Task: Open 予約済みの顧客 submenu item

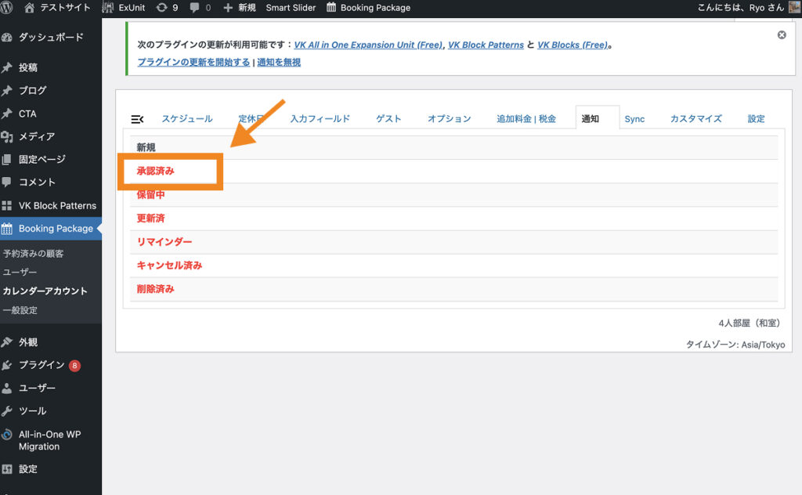Action: point(33,254)
